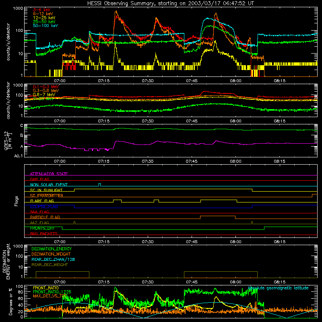
Task: Select the FRONTS_OFF flag label
Action: 42,228
